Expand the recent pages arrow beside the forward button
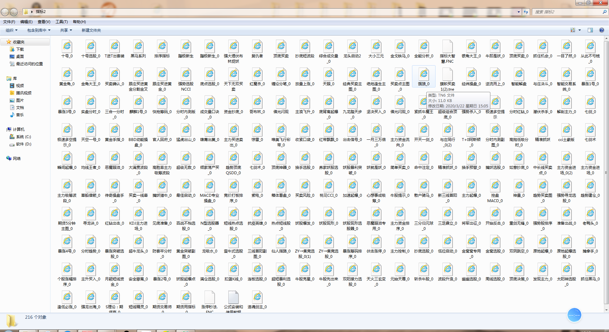Image resolution: width=609 pixels, height=332 pixels. pos(20,12)
